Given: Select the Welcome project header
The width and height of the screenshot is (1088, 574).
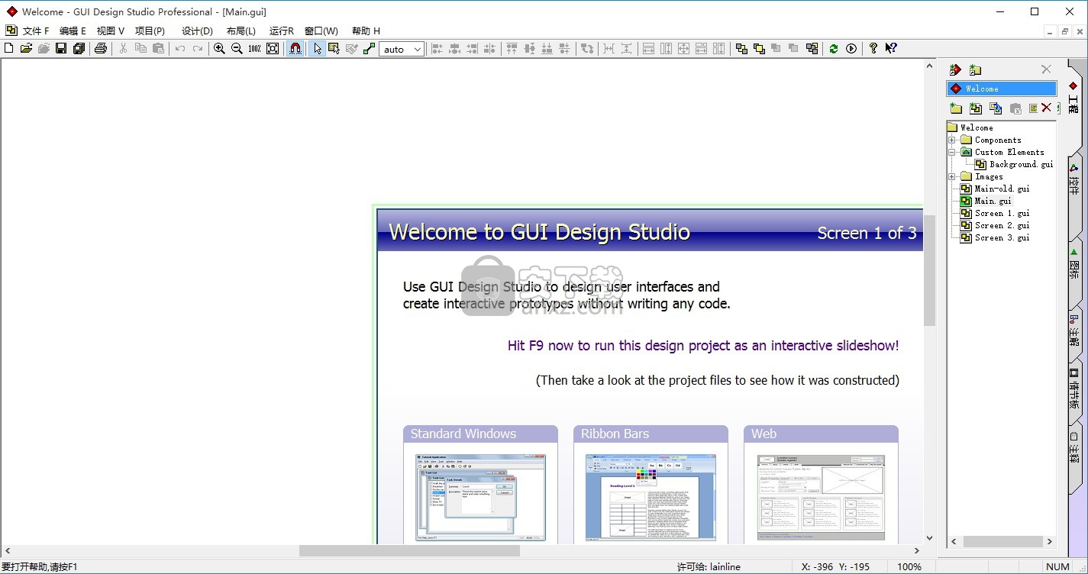Looking at the screenshot, I should click(1002, 89).
